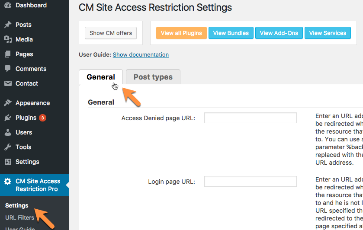The image size is (363, 230).
Task: Click the Contact envelope icon
Action: [8, 83]
